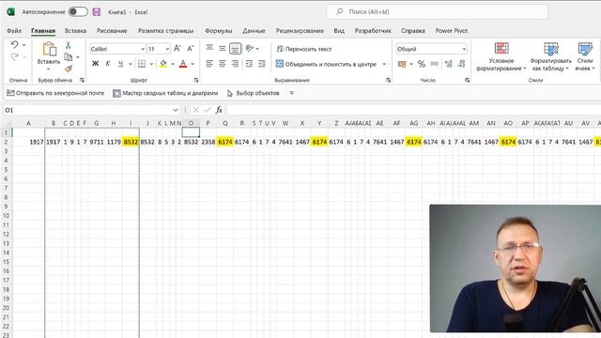Image resolution: width=601 pixels, height=338 pixels.
Task: Click Объединить и поместить в центре
Action: 326,64
